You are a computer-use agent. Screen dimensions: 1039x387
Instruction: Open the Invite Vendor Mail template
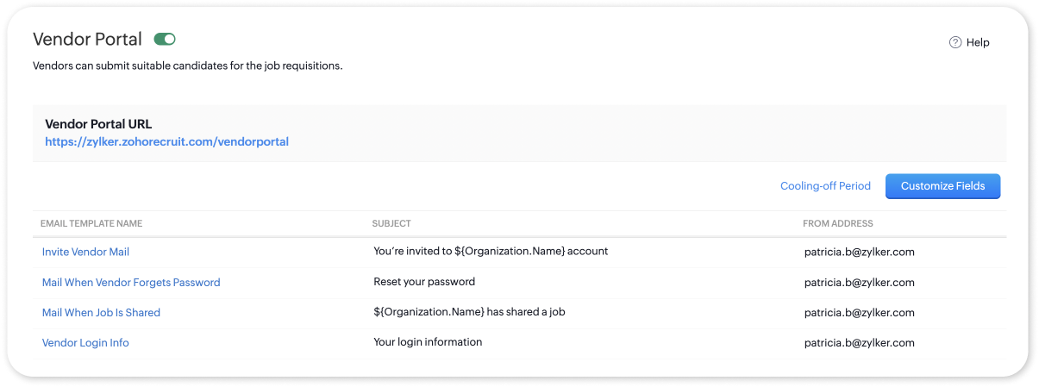click(85, 252)
